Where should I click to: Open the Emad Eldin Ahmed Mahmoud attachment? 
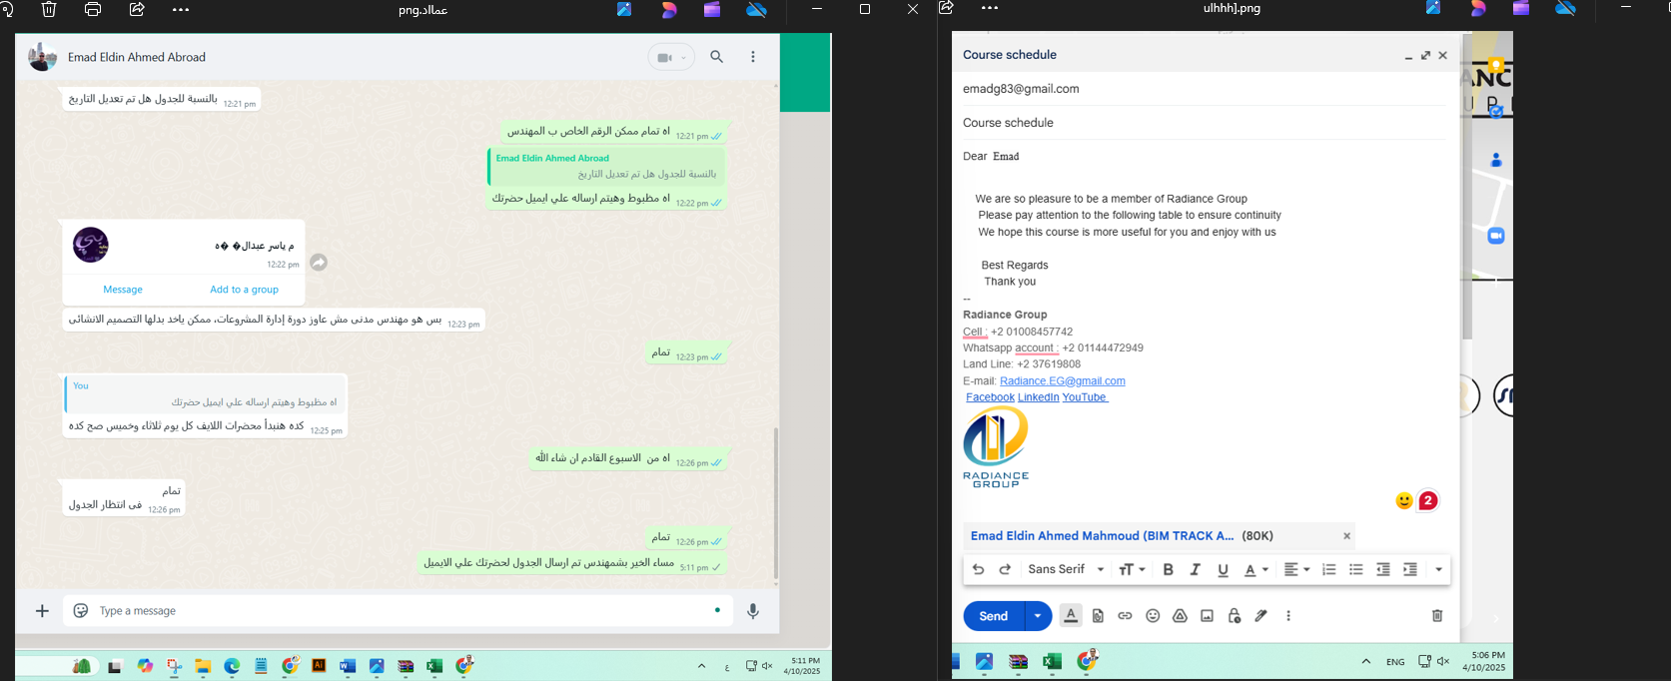tap(1102, 536)
